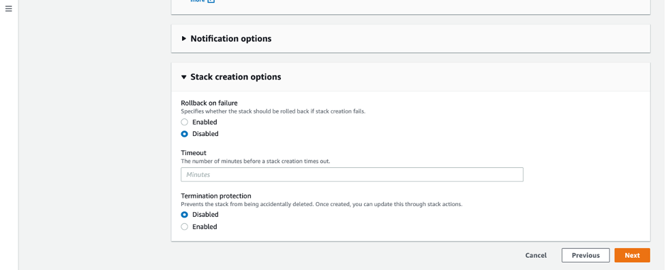666x270 pixels.
Task: Proceed with the orange Next button
Action: pyautogui.click(x=632, y=255)
